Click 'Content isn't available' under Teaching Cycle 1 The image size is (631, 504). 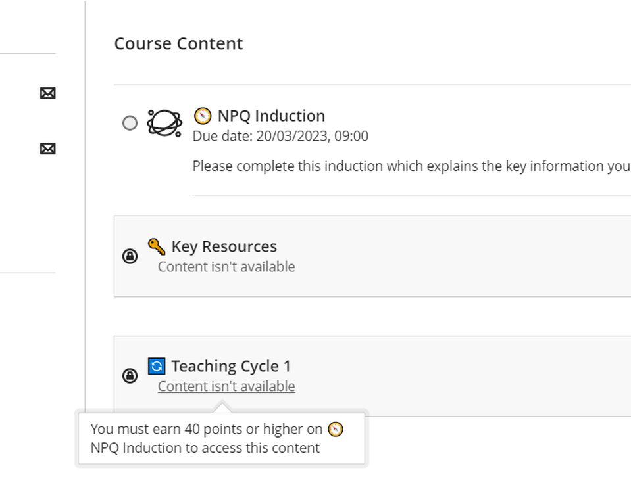point(226,386)
